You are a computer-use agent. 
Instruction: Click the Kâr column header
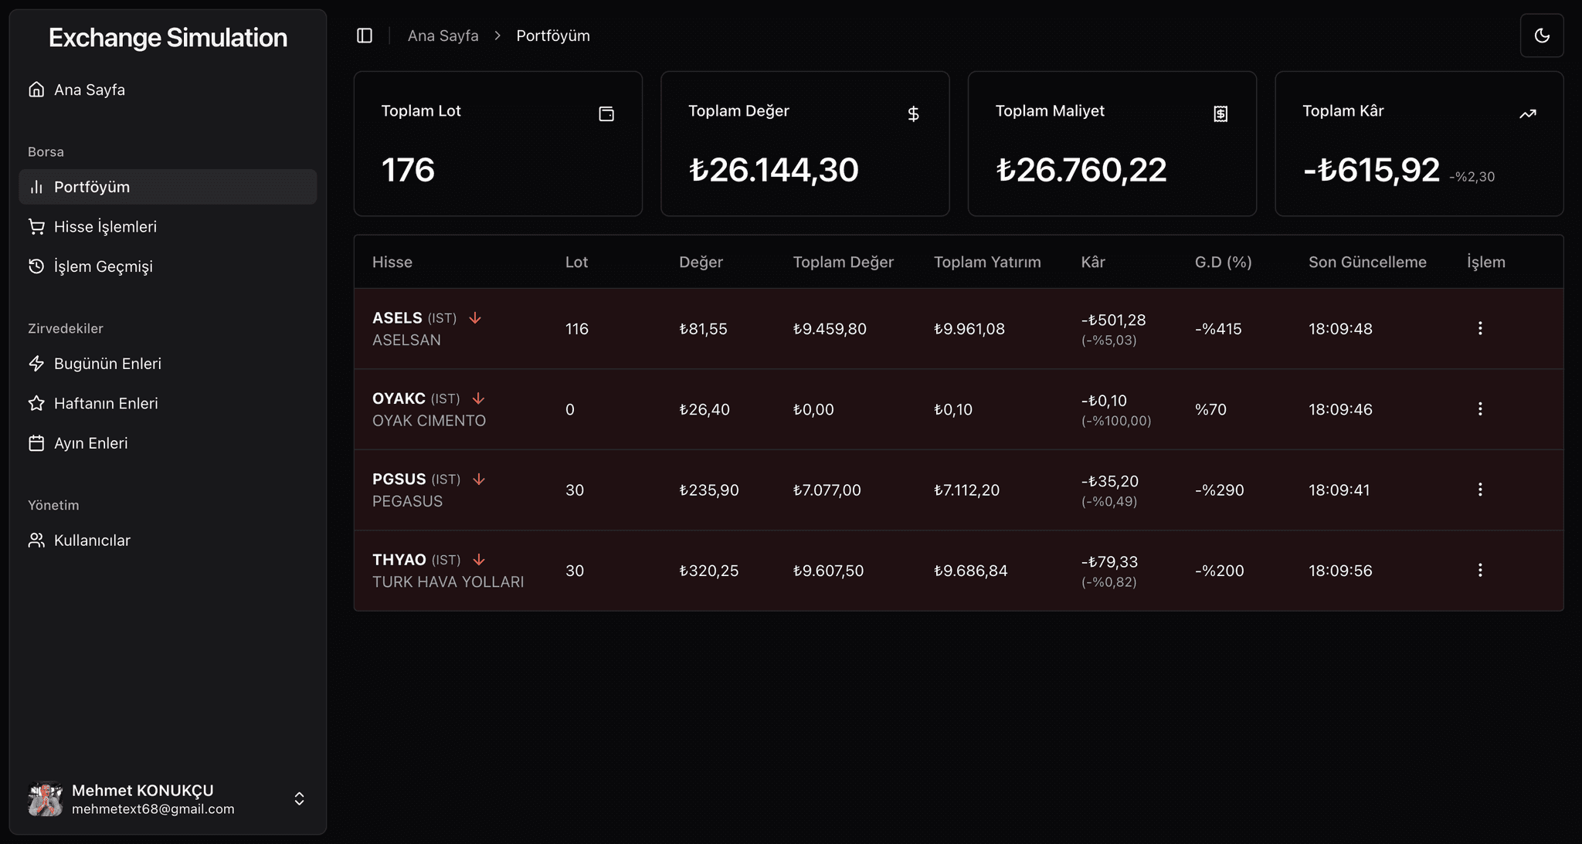(1093, 262)
